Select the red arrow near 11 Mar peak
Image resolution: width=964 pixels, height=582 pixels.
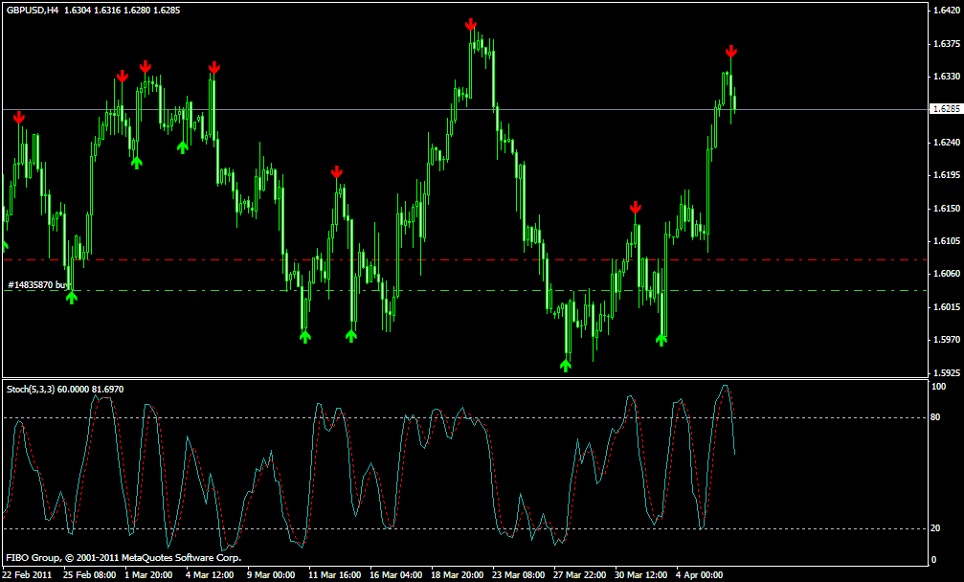pos(336,172)
